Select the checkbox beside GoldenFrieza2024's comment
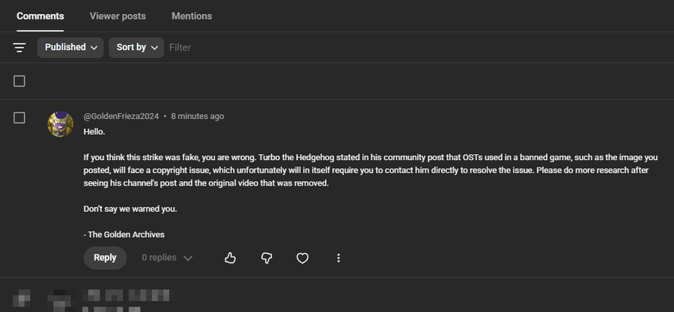The width and height of the screenshot is (674, 312). click(19, 117)
